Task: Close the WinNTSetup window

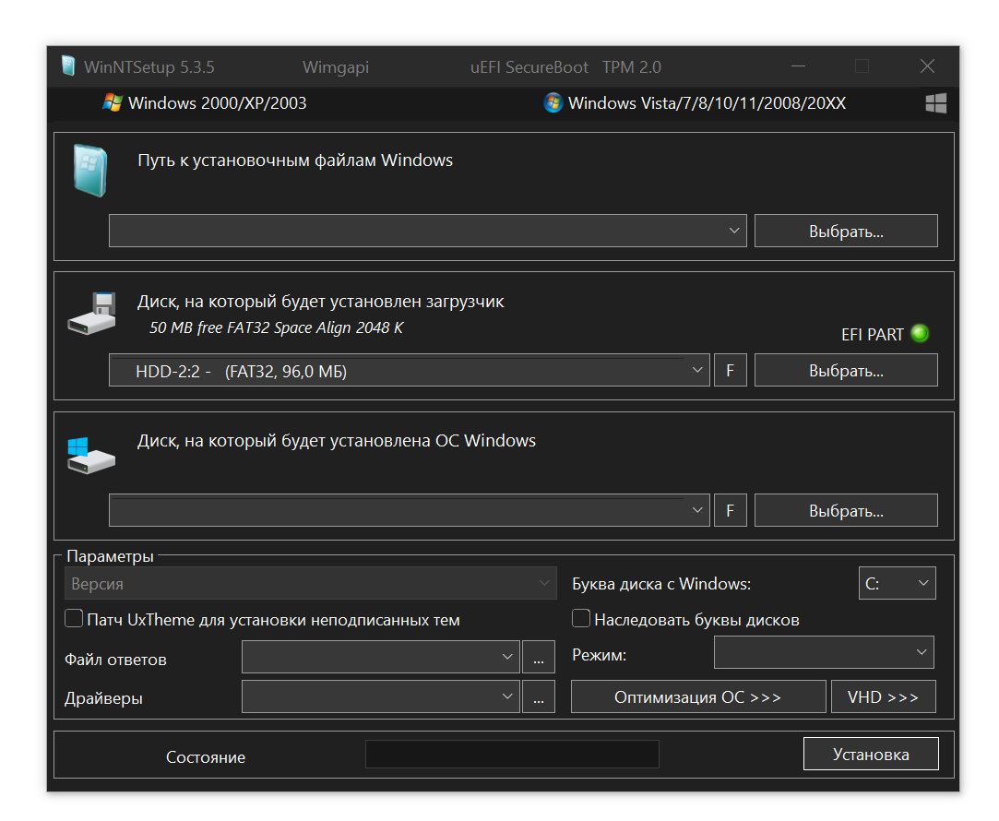Action: 928,66
